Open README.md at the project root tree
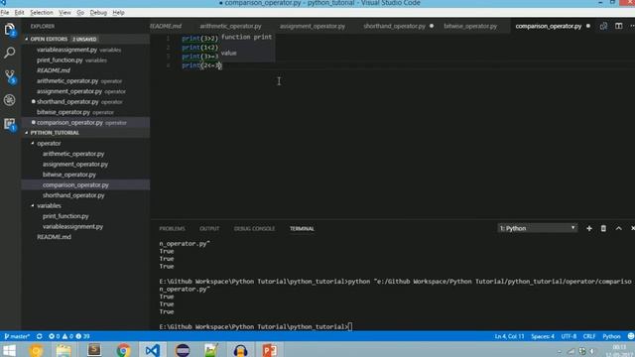 tap(86, 237)
